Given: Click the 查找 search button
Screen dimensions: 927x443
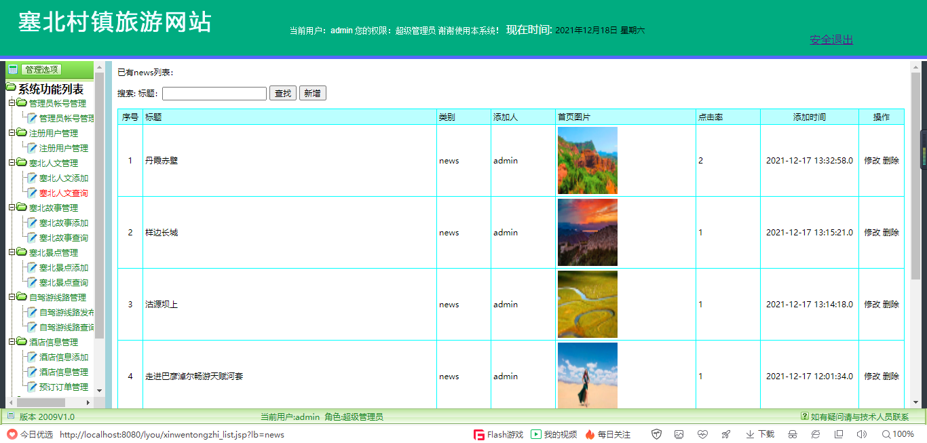Looking at the screenshot, I should point(283,94).
